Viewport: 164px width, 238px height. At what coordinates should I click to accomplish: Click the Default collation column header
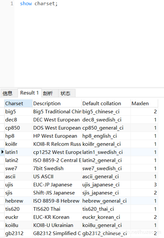(106, 103)
